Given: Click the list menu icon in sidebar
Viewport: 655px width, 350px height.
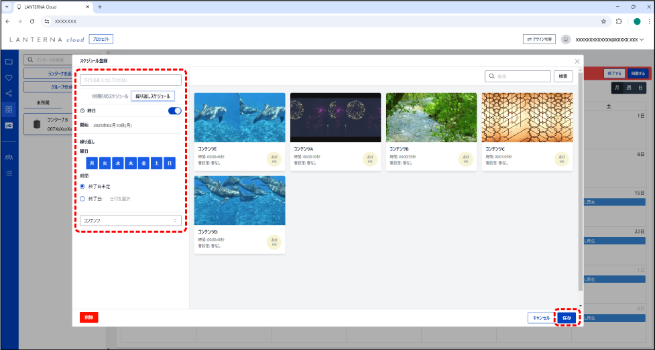Looking at the screenshot, I should [9, 173].
